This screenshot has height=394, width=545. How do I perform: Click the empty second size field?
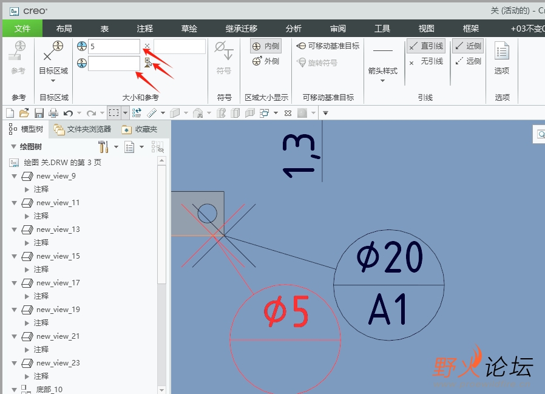tap(114, 64)
